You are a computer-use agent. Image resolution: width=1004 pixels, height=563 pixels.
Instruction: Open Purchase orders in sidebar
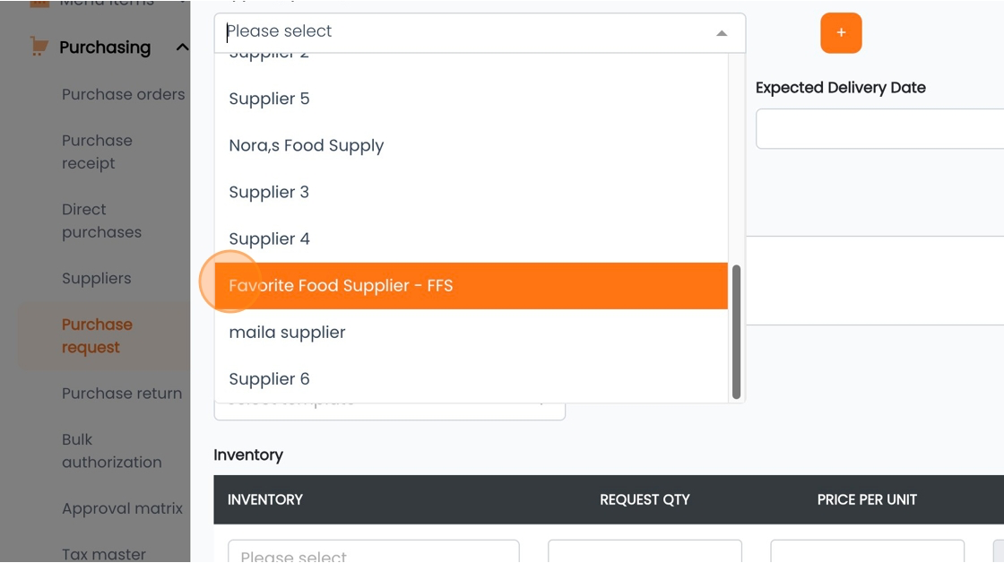click(123, 94)
